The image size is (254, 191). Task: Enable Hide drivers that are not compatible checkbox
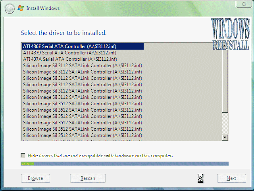tap(23, 156)
